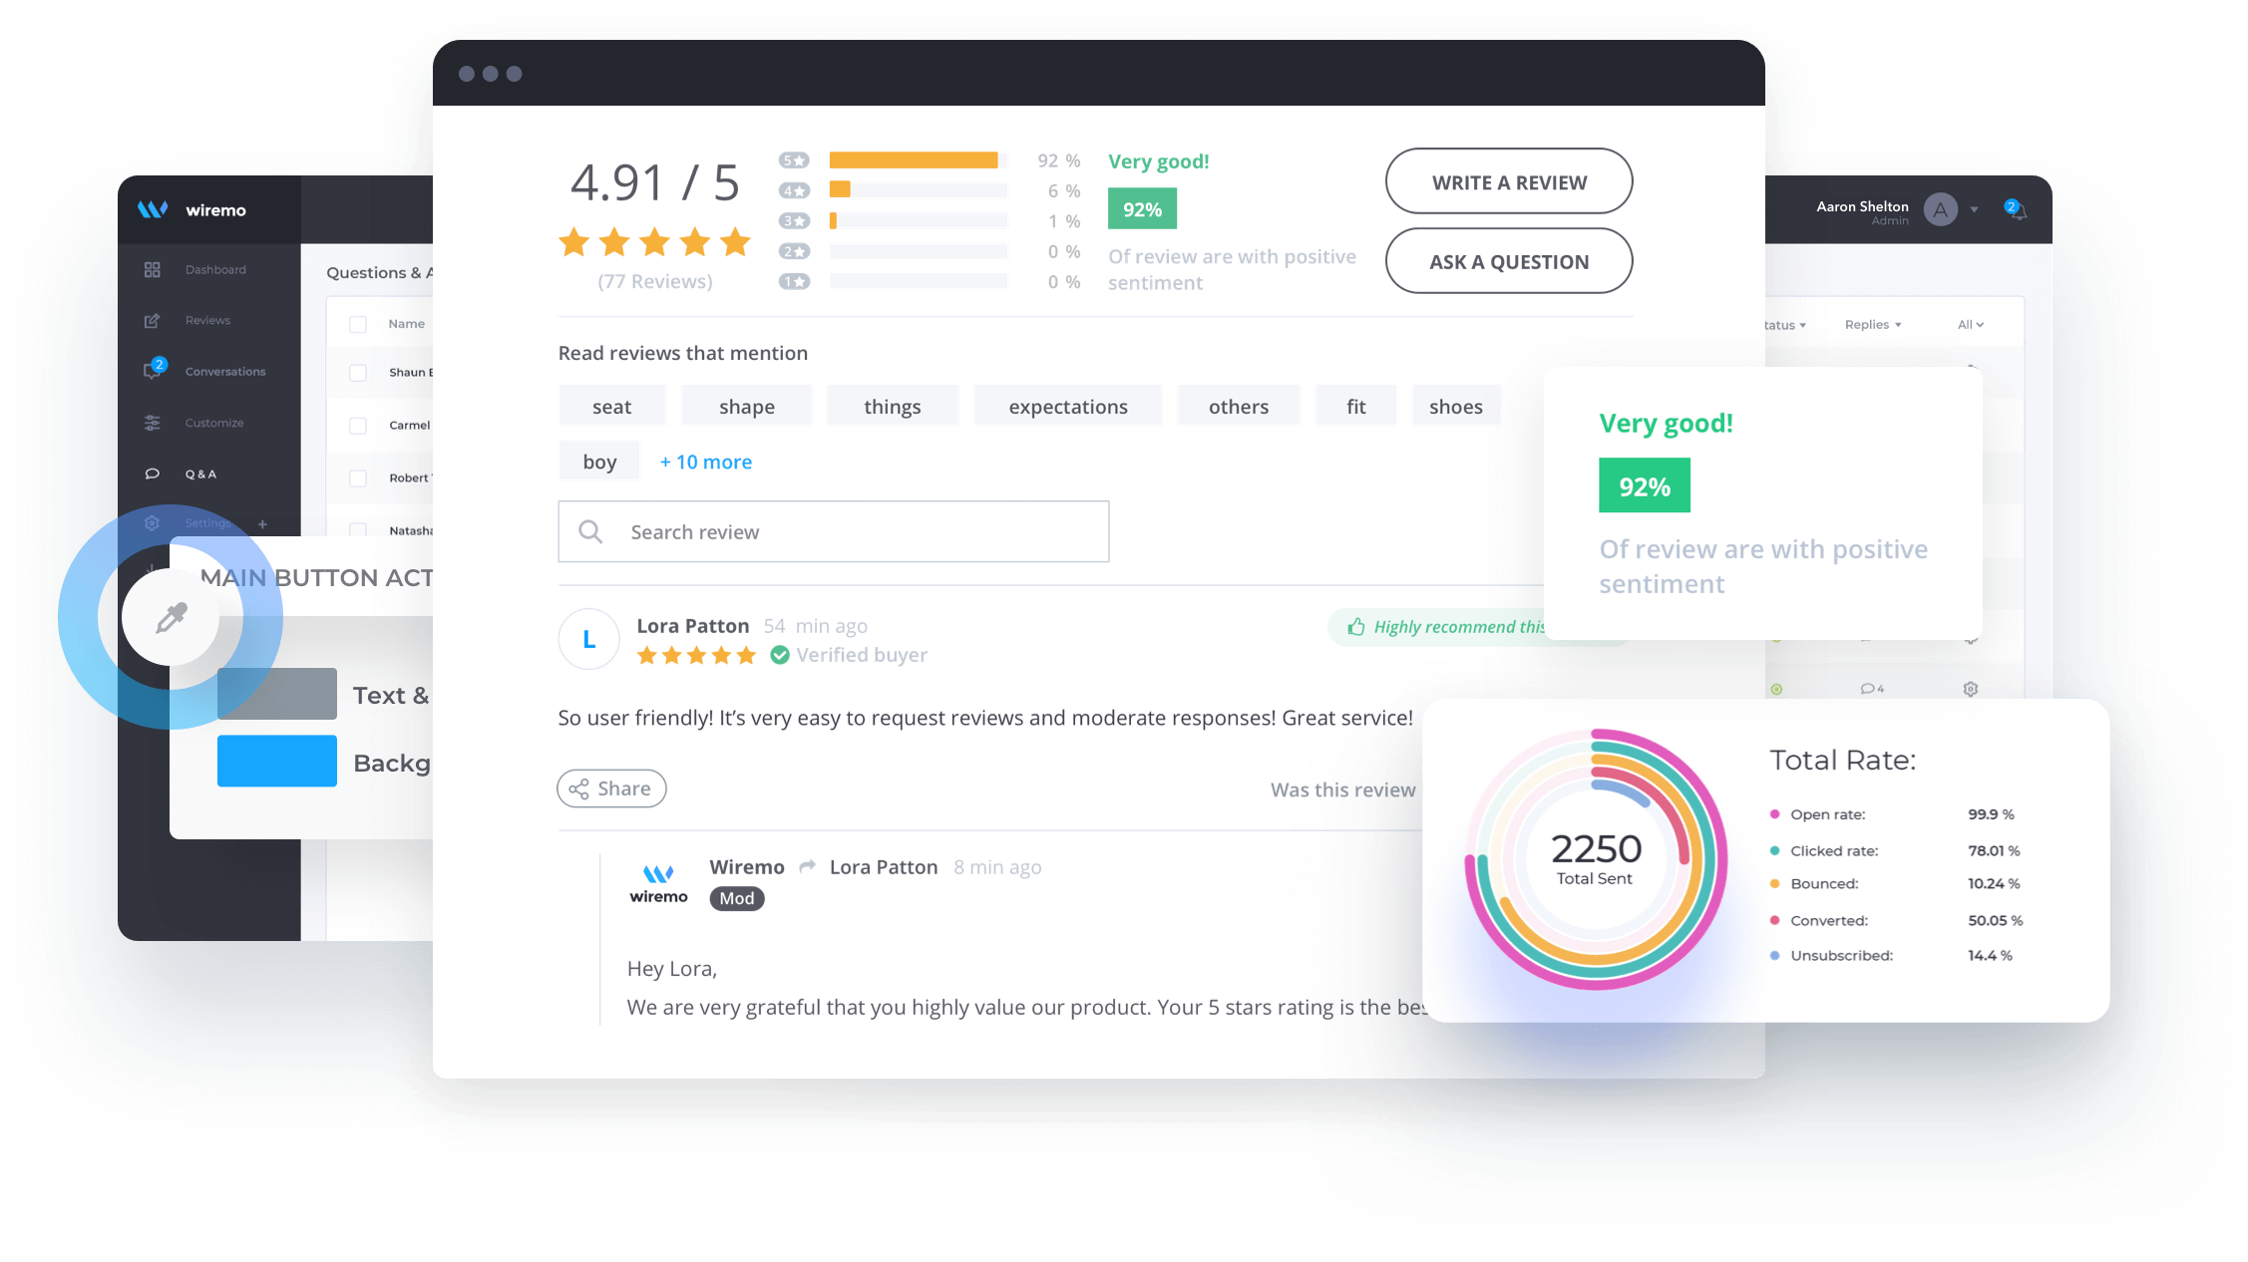Click the Ask a Question button
This screenshot has height=1262, width=2248.
click(x=1508, y=261)
